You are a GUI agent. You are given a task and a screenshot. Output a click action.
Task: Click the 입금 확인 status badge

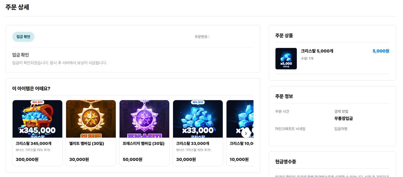pyautogui.click(x=23, y=37)
